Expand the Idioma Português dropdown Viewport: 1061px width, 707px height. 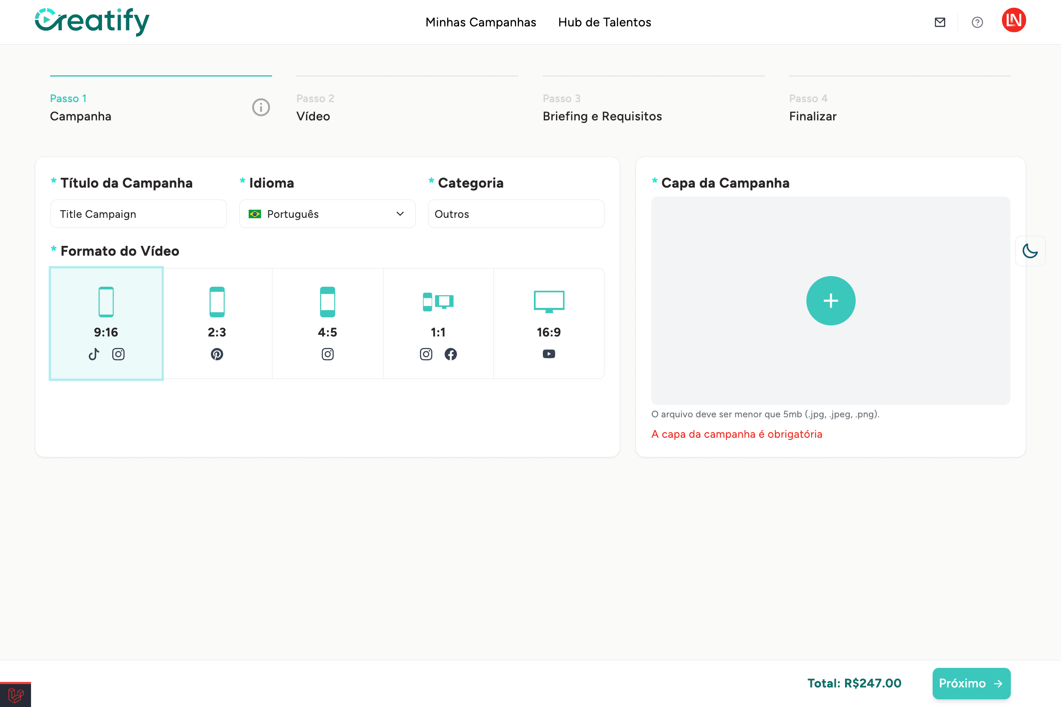point(327,214)
